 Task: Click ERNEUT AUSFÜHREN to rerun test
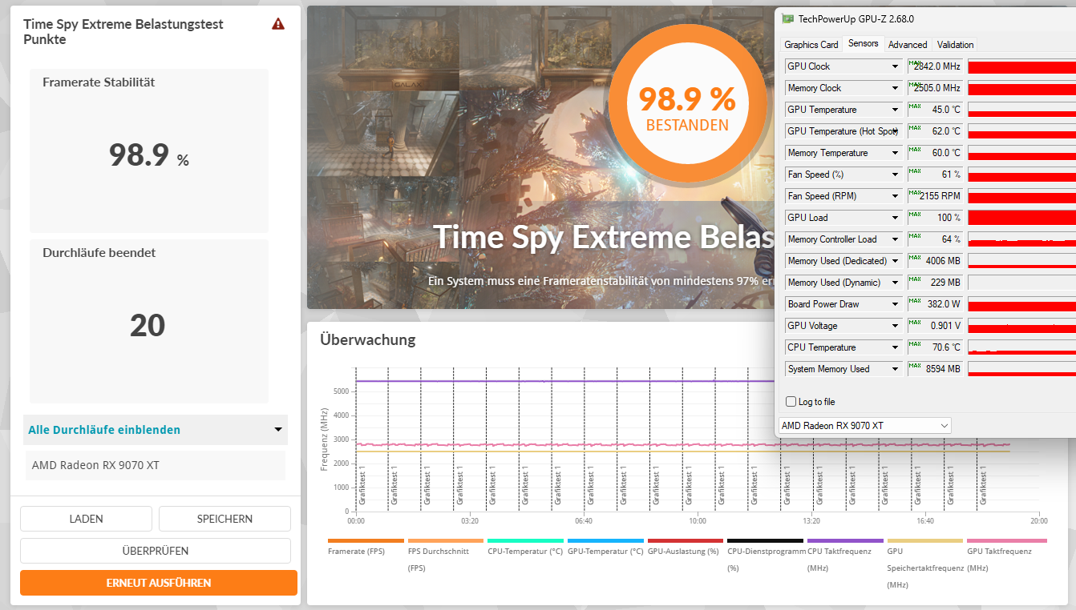[x=159, y=583]
